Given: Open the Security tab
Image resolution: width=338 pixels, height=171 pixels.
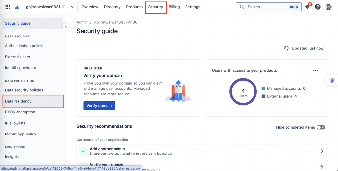Looking at the screenshot, I should tap(155, 7).
